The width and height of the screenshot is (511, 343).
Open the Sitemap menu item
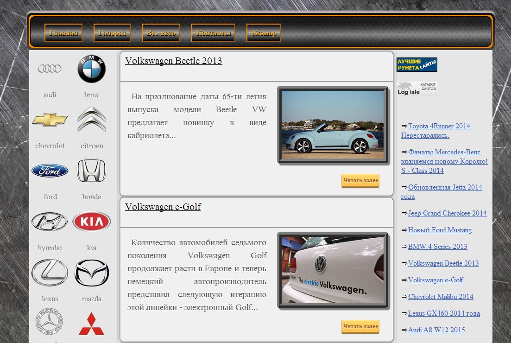pyautogui.click(x=264, y=32)
